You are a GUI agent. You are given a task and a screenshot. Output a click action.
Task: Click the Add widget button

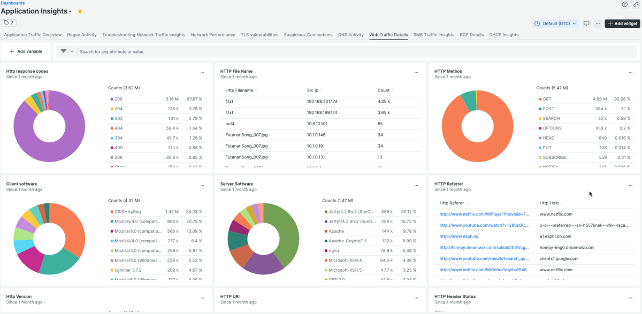[622, 24]
